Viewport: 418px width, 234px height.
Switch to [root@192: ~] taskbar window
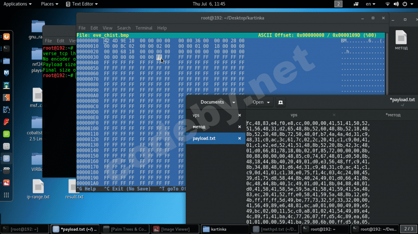(x=25, y=229)
